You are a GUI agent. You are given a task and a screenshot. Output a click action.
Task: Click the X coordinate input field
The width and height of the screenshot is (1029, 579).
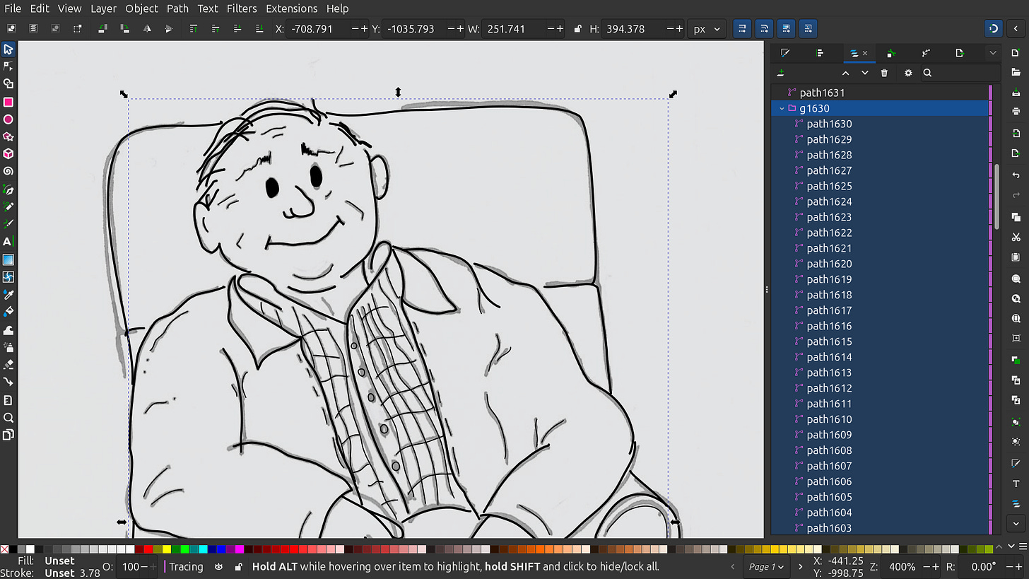click(x=318, y=29)
